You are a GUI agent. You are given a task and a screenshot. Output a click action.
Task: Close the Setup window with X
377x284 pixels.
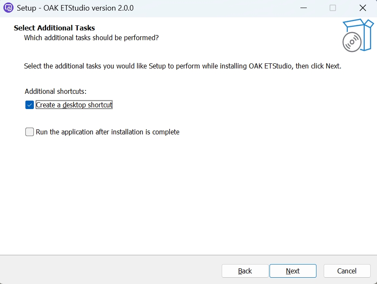362,8
